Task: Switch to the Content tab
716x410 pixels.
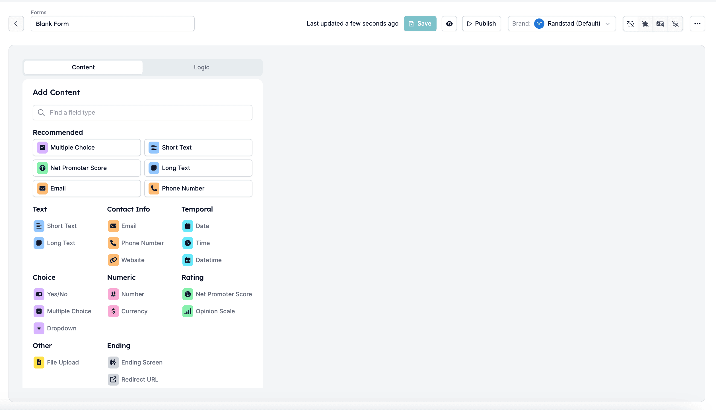Action: pos(83,67)
